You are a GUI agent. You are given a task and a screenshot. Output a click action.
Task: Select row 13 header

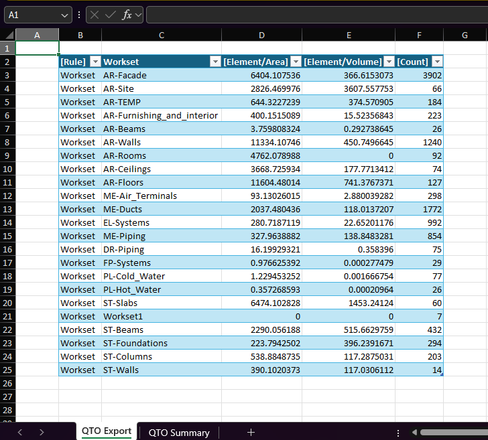pos(7,209)
